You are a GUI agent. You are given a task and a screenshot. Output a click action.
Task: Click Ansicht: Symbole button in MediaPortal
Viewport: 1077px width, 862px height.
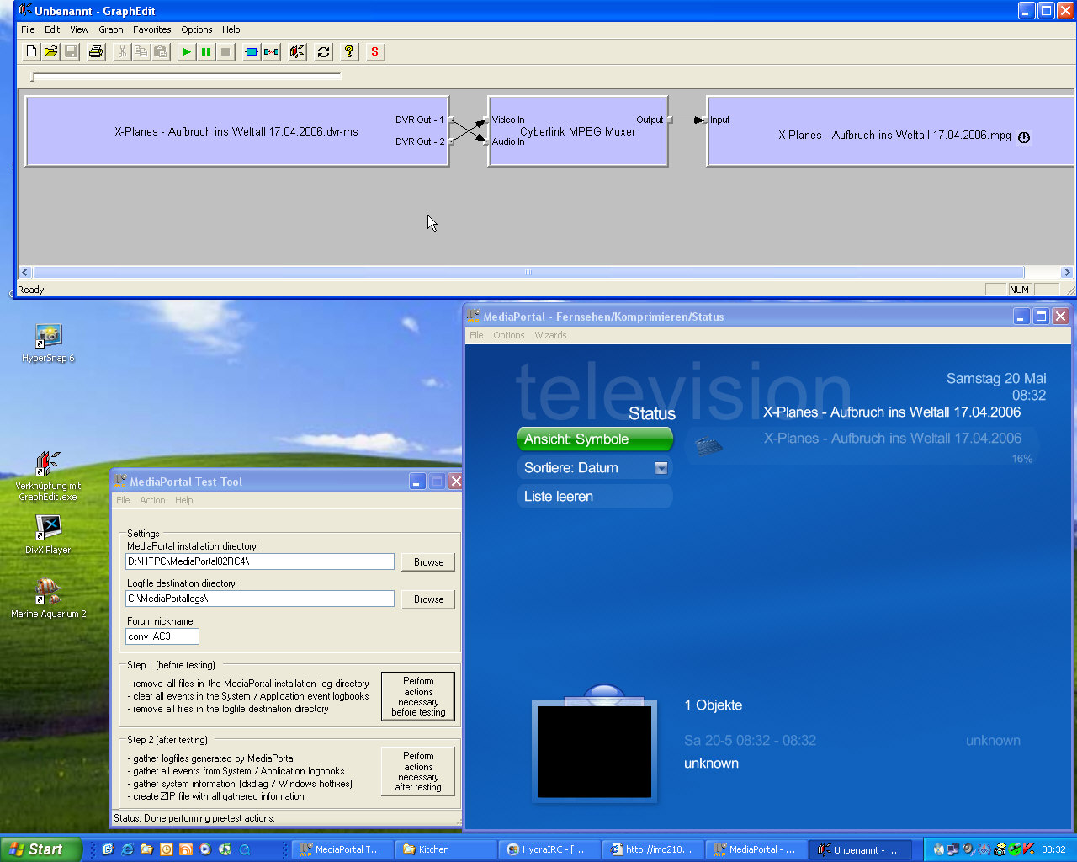[595, 439]
